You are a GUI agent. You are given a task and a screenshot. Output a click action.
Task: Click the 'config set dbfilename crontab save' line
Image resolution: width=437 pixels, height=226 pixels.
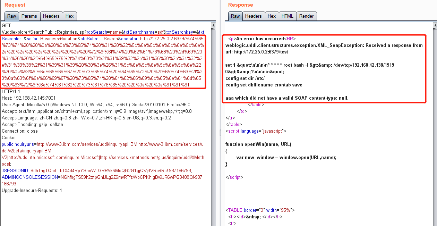coord(264,85)
